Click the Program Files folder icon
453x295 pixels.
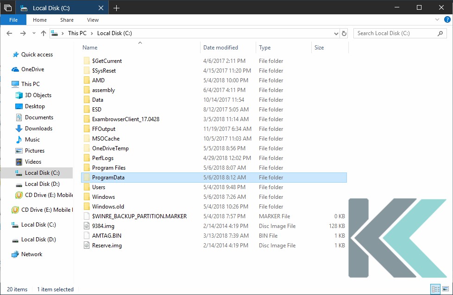point(86,167)
